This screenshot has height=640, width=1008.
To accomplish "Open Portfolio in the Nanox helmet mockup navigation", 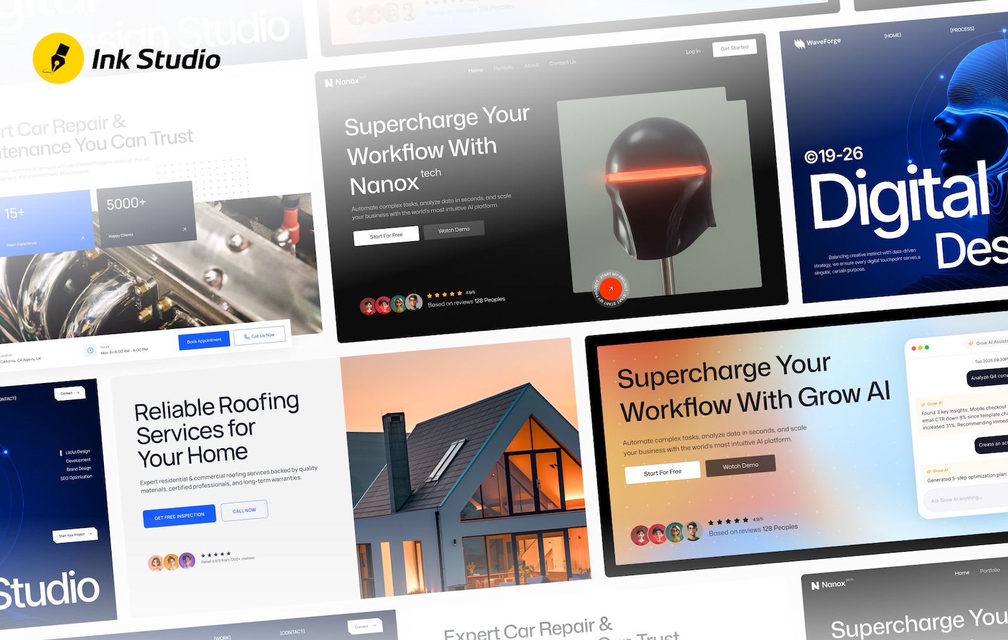I will point(503,67).
